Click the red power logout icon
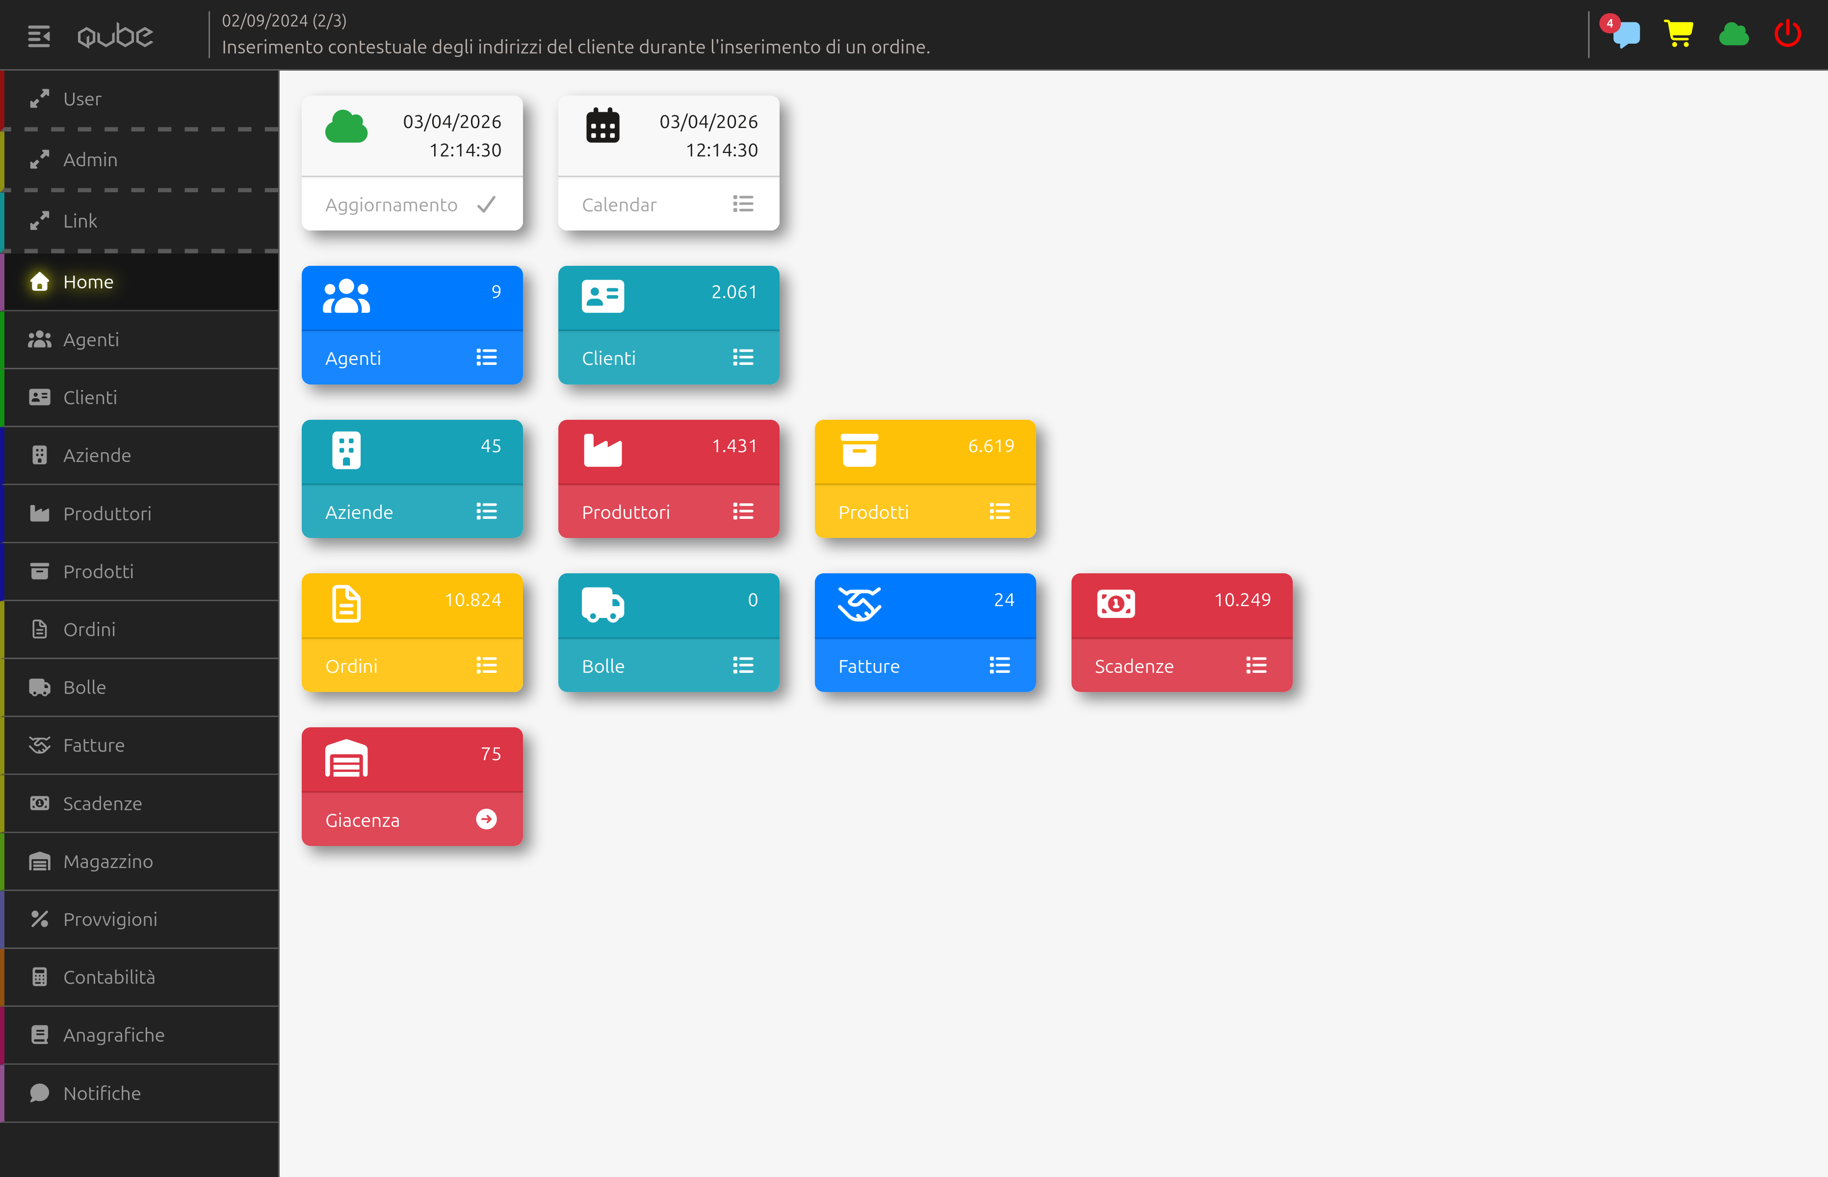This screenshot has width=1828, height=1177. (x=1787, y=34)
